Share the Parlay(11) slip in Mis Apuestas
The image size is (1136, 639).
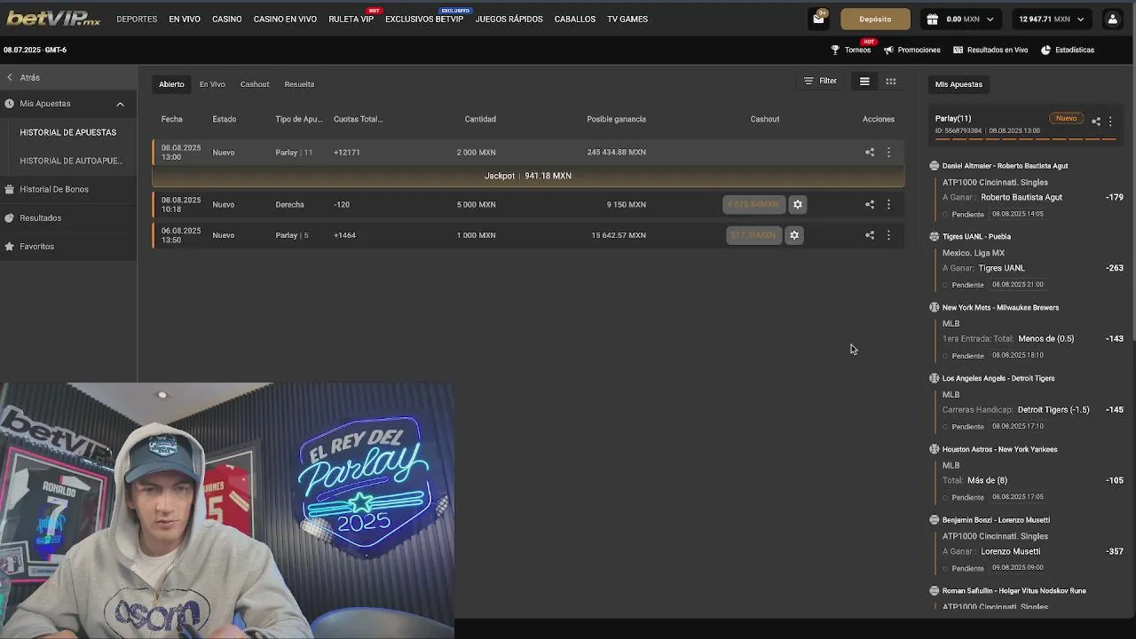[1096, 122]
